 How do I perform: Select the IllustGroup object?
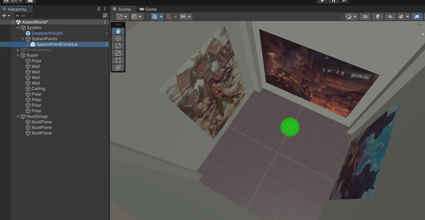(37, 116)
